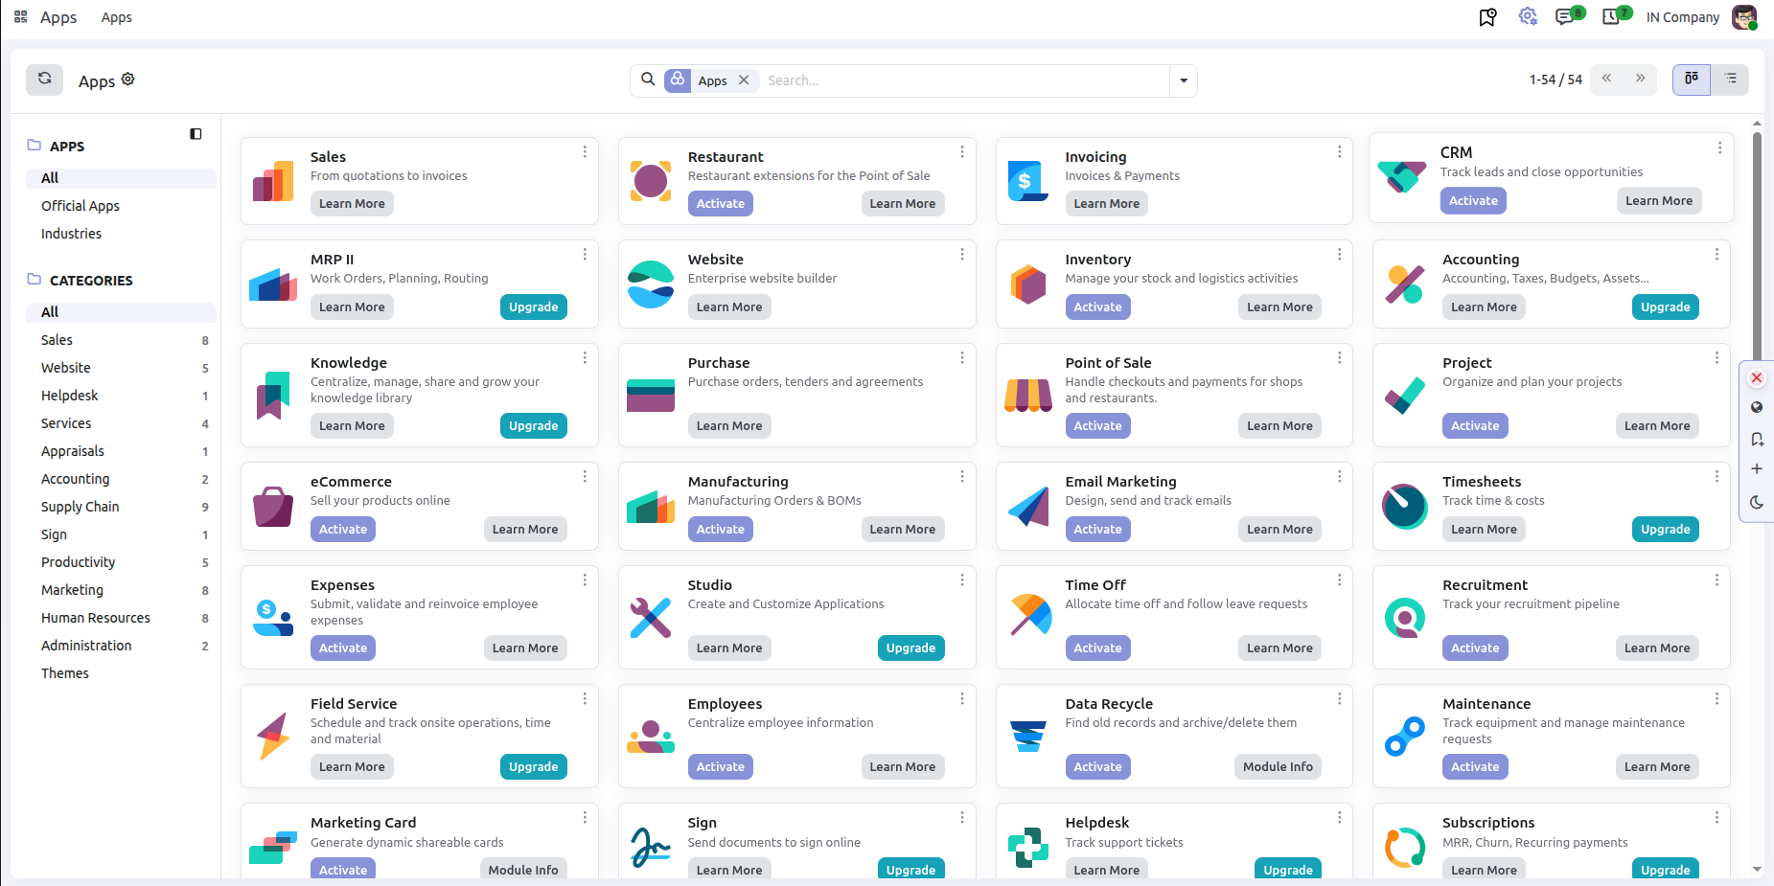Open the Studio card options menu
The image size is (1774, 886).
point(961,580)
